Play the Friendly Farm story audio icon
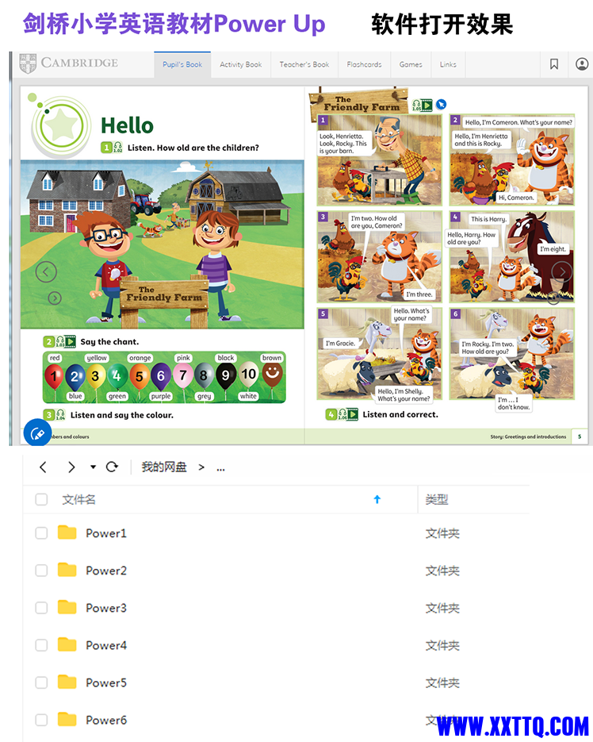The height and width of the screenshot is (742, 593). pyautogui.click(x=417, y=105)
